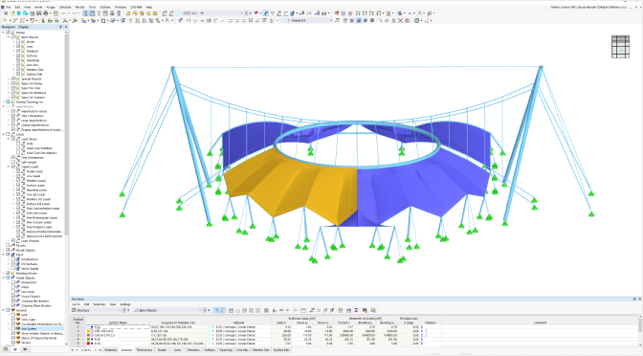This screenshot has height=356, width=643.
Task: Click the red delete X toolbar icon
Action: click(x=400, y=20)
